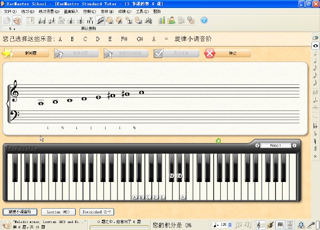The height and width of the screenshot is (230, 320).
Task: Close the on-screen piano with green X
Action: (218, 141)
